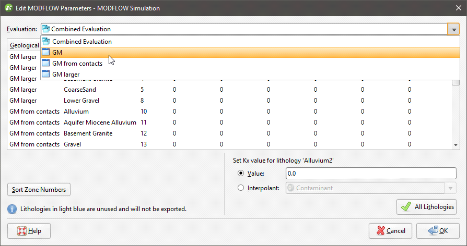Screen dimensions: 467x246
Task: Open Help
Action: click(x=29, y=231)
